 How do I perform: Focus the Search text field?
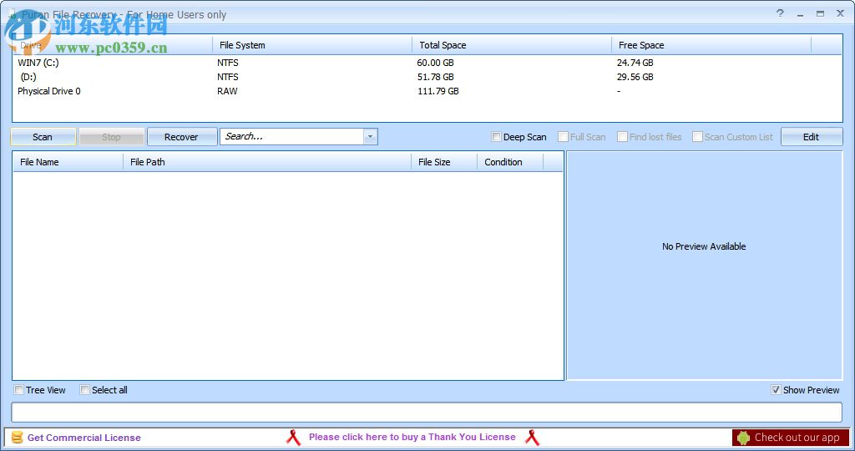point(291,136)
